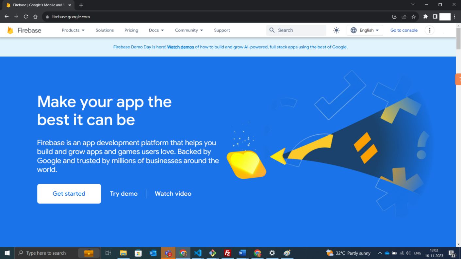Open the English language dropdown
Viewport: 461px width, 259px height.
click(365, 30)
